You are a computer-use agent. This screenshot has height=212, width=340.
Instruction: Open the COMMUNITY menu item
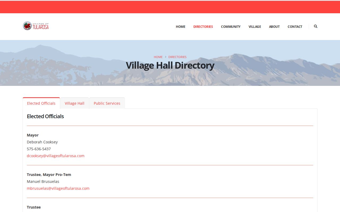click(231, 26)
